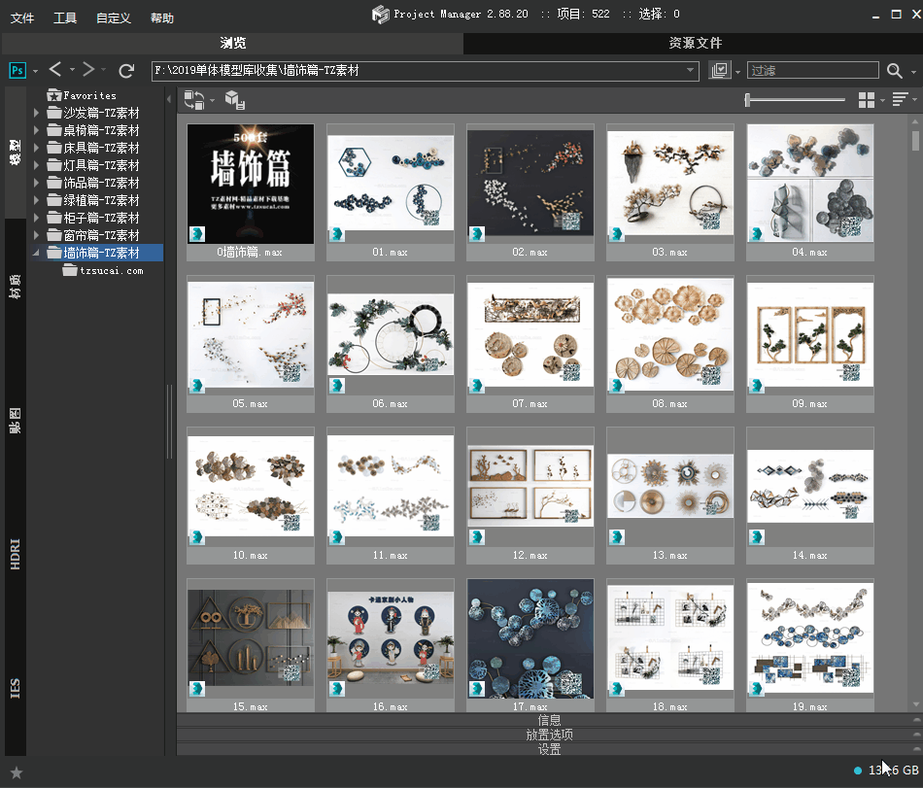The height and width of the screenshot is (788, 923).
Task: Switch to the 资源文件 tab
Action: coord(695,43)
